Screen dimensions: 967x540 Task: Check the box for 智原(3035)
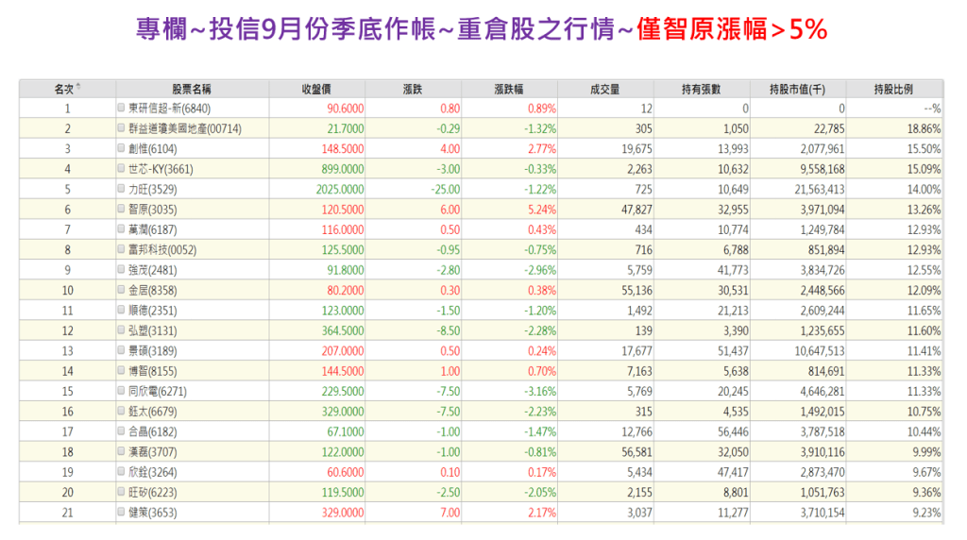pyautogui.click(x=121, y=210)
